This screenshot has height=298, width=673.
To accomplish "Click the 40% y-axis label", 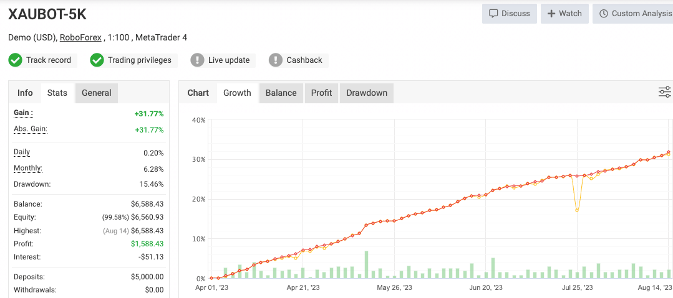I will pos(199,120).
